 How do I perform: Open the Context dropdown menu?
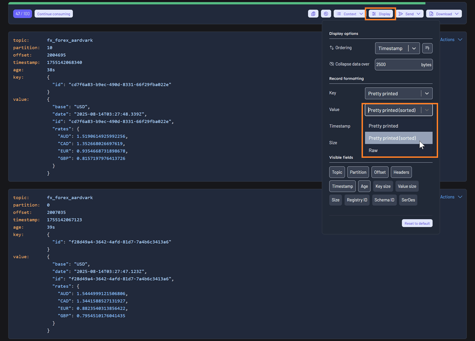(x=350, y=14)
